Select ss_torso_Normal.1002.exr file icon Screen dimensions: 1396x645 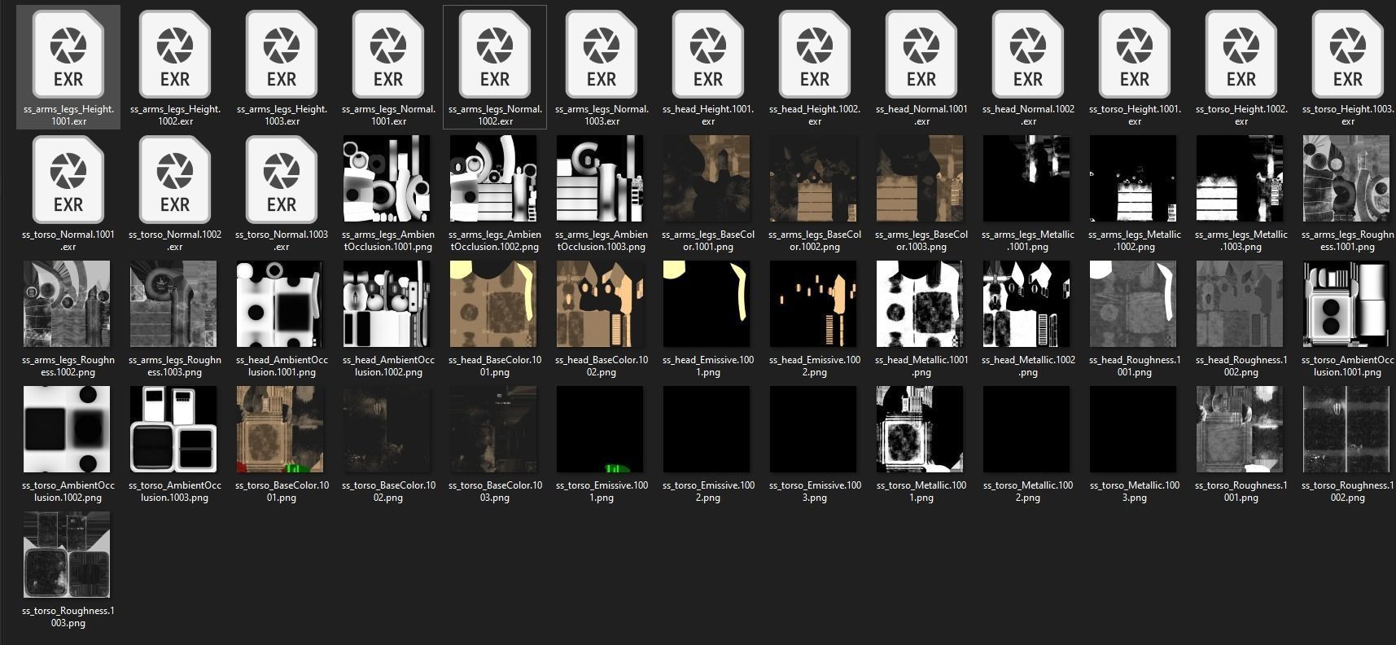(175, 179)
